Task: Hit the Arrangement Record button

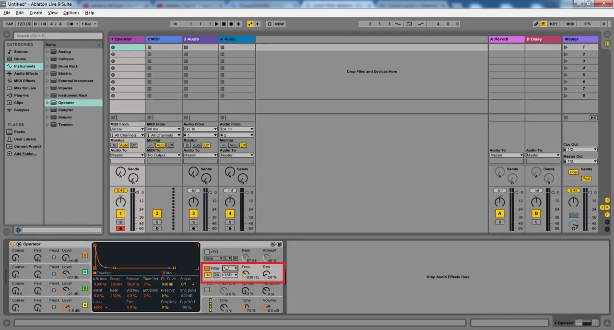Action: click(x=231, y=24)
